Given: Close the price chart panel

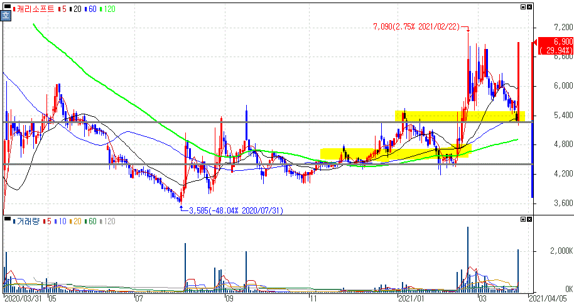Looking at the screenshot, I should coord(529,7).
